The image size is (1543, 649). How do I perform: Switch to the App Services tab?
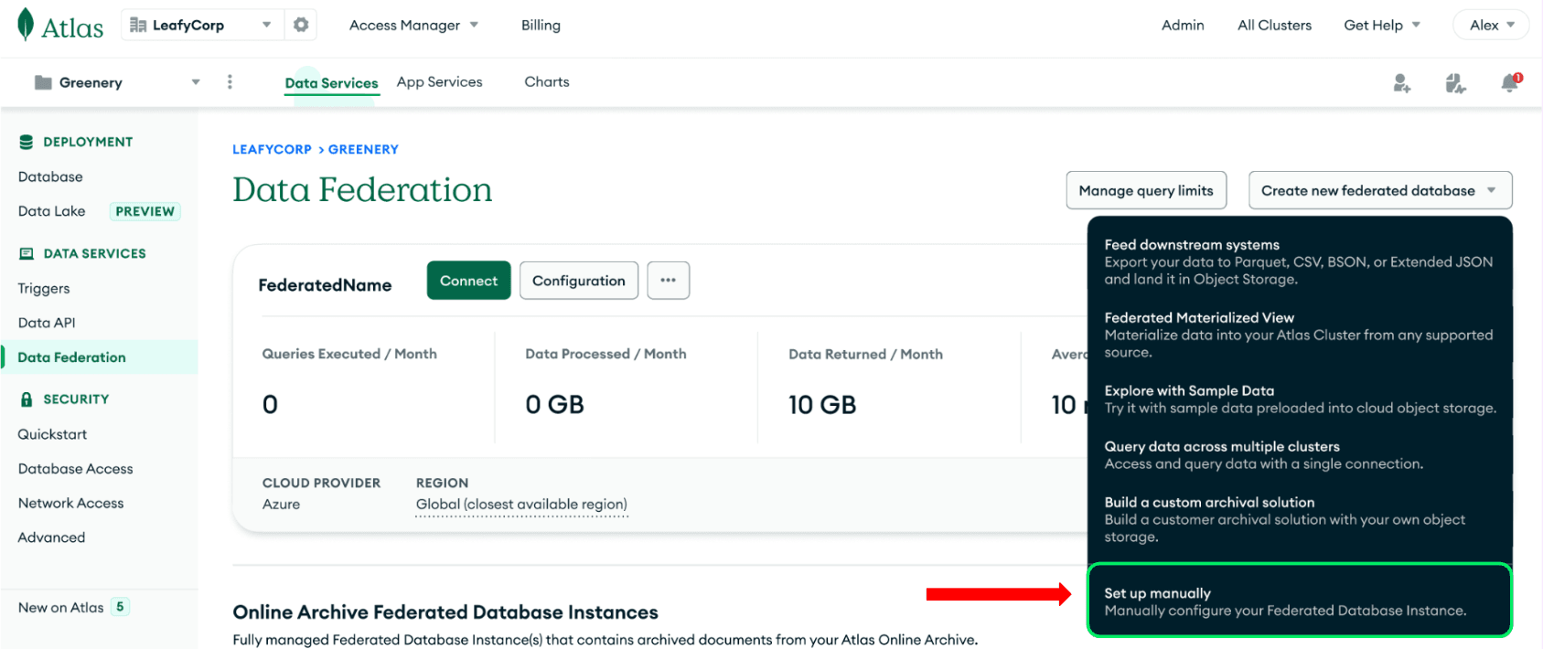(439, 82)
